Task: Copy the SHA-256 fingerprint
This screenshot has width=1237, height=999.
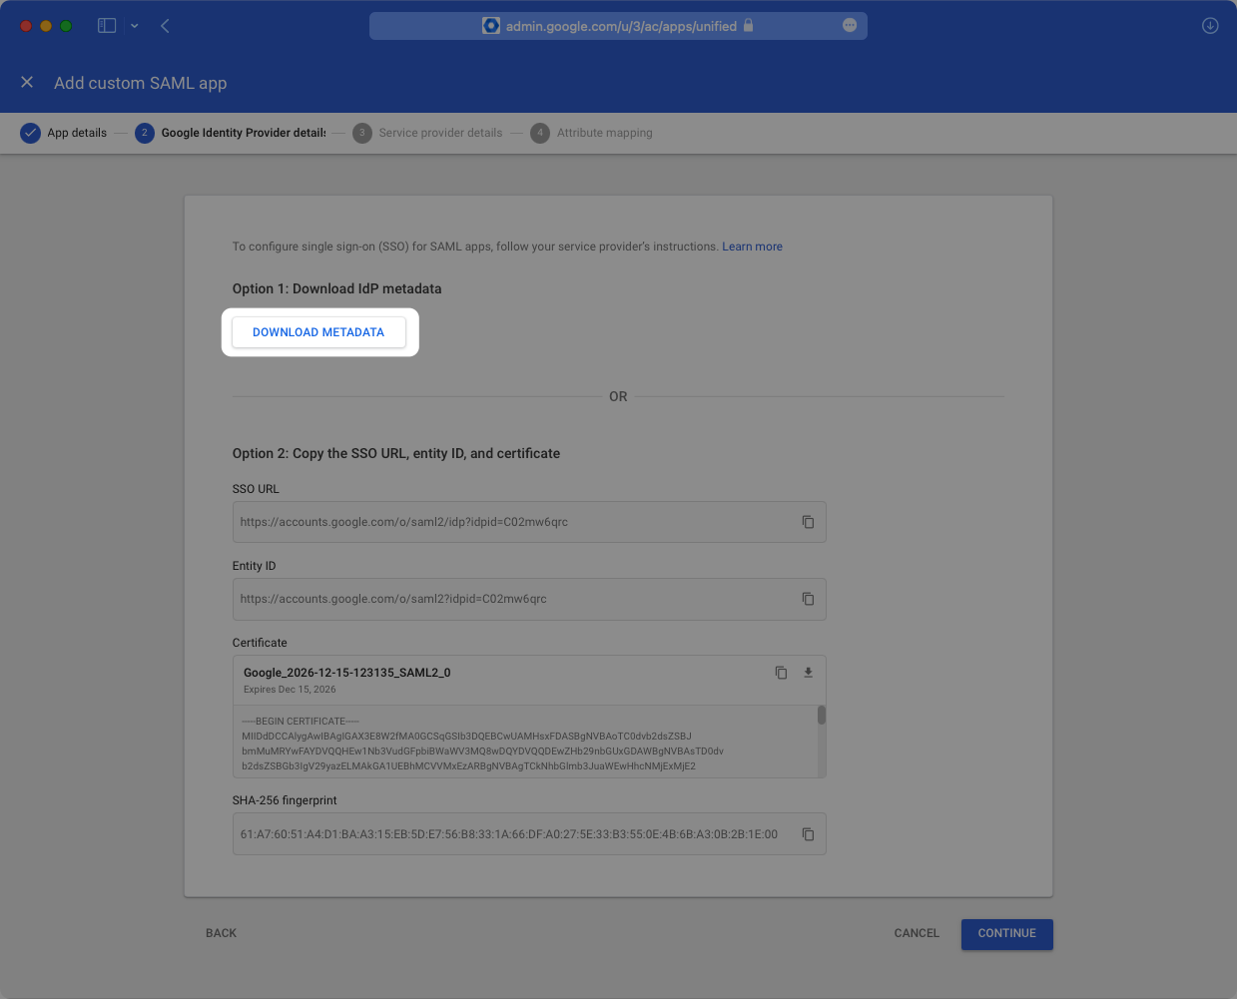Action: pyautogui.click(x=808, y=834)
